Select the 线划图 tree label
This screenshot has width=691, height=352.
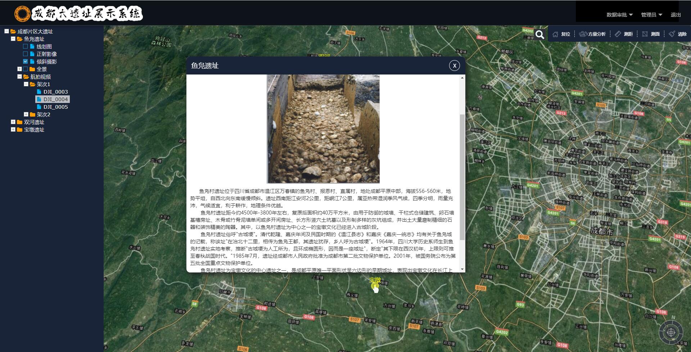click(44, 46)
